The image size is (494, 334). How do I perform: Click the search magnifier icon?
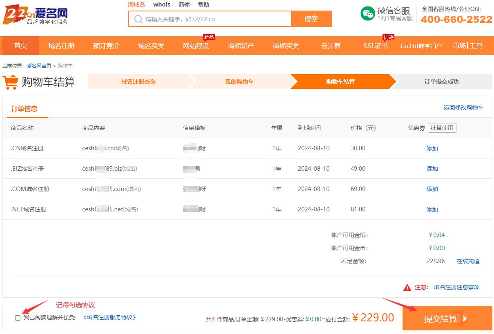pos(138,19)
